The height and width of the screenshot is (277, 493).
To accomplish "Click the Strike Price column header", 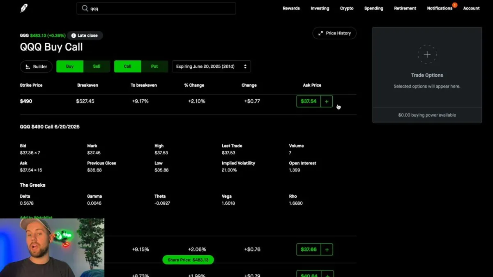I will tap(31, 85).
